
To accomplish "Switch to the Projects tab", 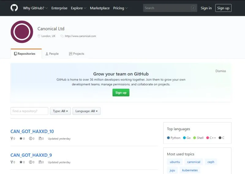I will tap(77, 54).
